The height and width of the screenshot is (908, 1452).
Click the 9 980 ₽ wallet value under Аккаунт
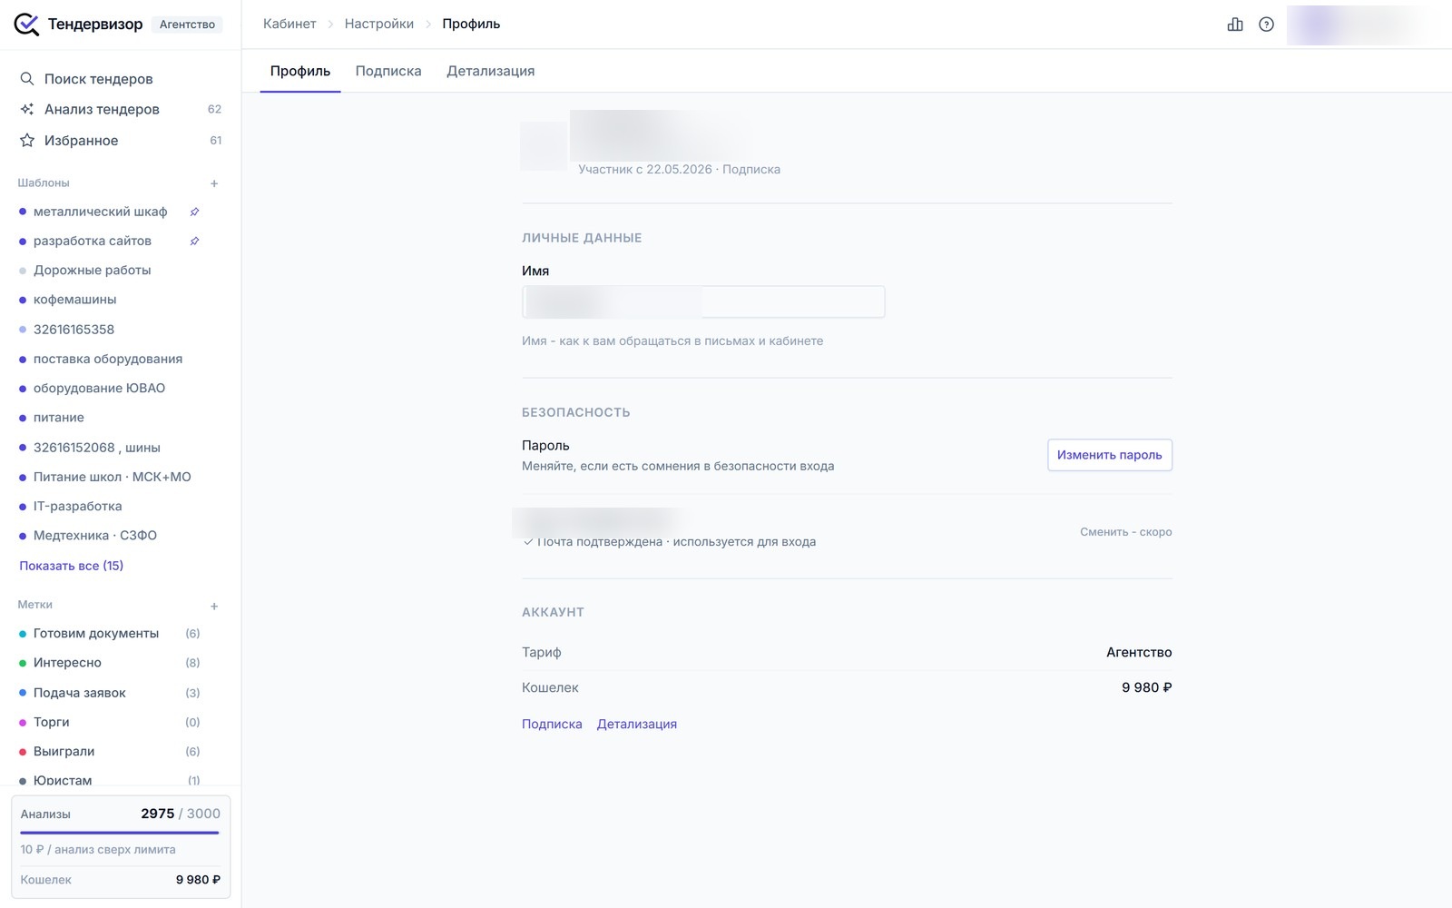point(1147,687)
